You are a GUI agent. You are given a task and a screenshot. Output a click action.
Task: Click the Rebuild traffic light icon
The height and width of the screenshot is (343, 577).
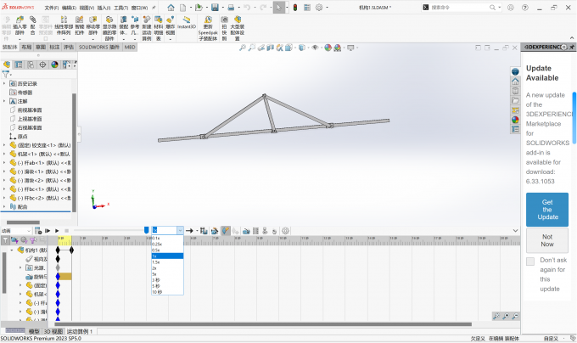(295, 8)
